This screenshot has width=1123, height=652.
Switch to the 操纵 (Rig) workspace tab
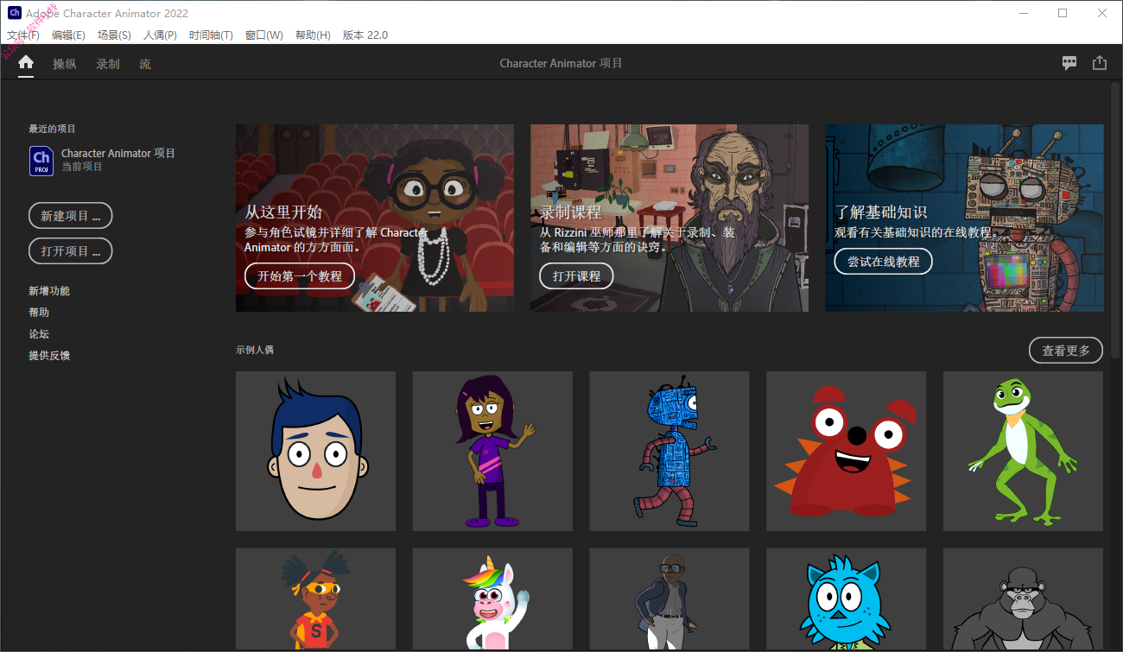[x=65, y=64]
